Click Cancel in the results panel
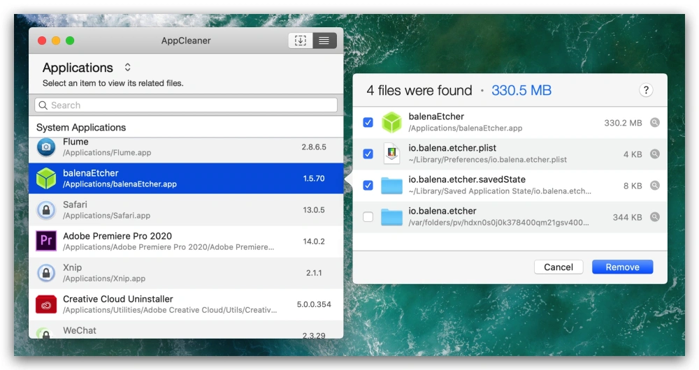 (x=559, y=267)
